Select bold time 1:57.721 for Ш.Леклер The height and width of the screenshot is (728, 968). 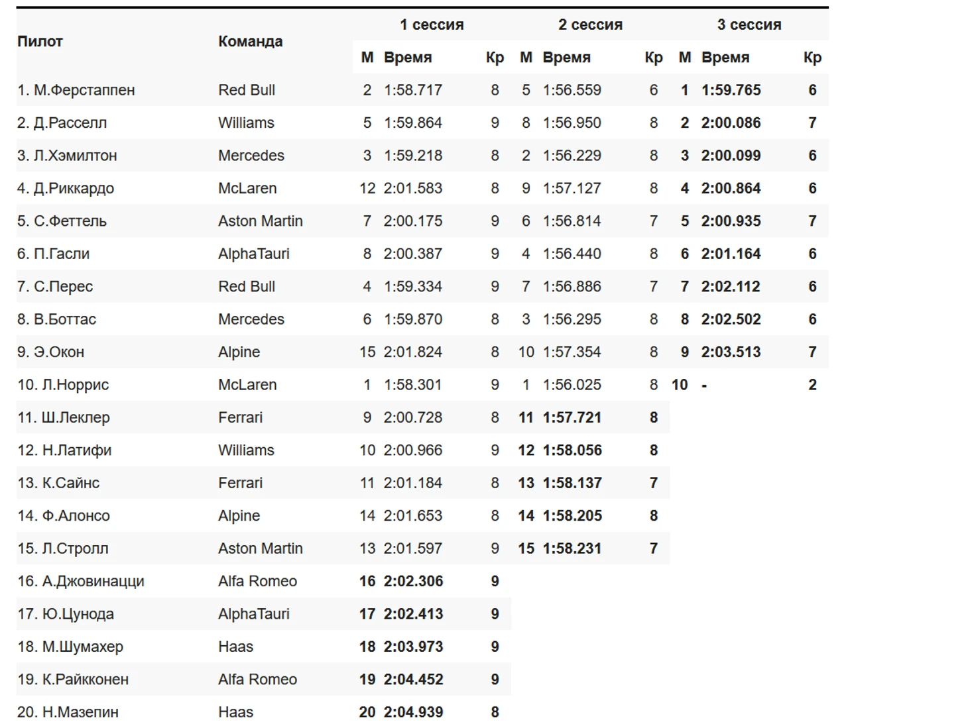coord(572,418)
